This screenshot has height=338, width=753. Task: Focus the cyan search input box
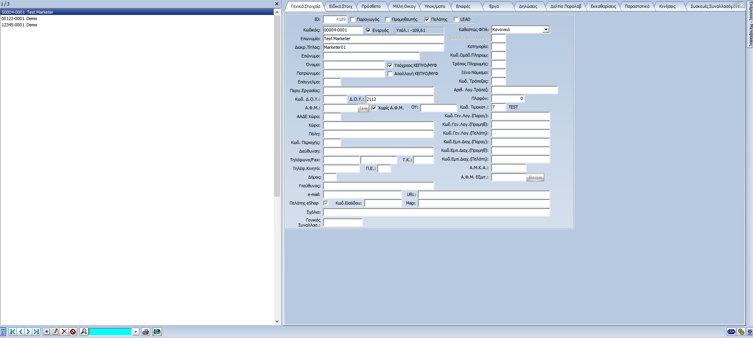pos(110,332)
